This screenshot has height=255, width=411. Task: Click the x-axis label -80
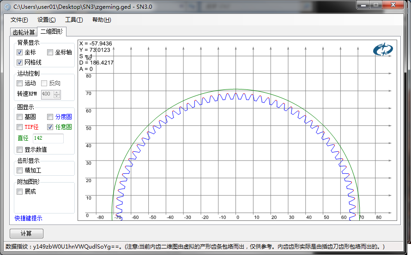tap(100, 217)
